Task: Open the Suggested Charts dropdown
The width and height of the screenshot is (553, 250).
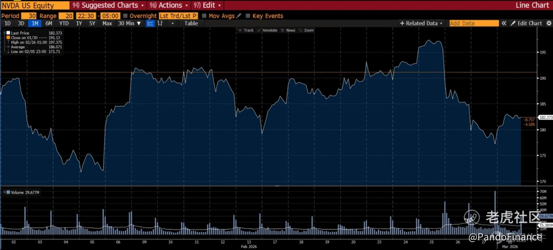Action: pyautogui.click(x=108, y=5)
